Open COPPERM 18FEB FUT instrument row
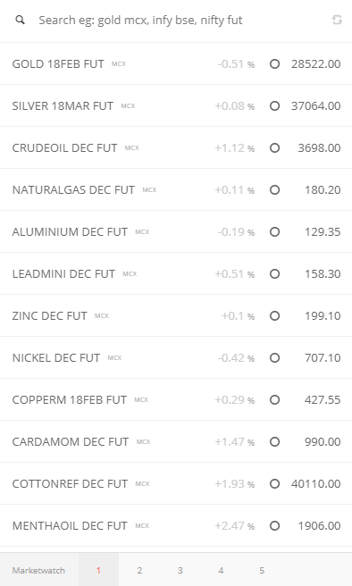Screen dimensions: 352x586 (176, 399)
